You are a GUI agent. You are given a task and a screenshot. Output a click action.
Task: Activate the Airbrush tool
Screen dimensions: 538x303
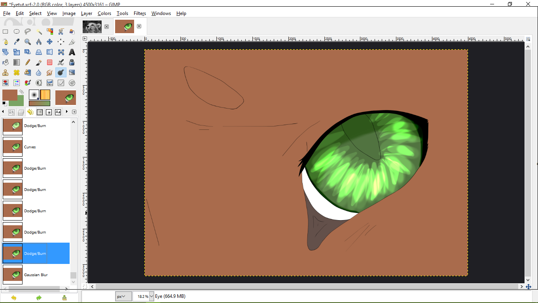point(61,62)
